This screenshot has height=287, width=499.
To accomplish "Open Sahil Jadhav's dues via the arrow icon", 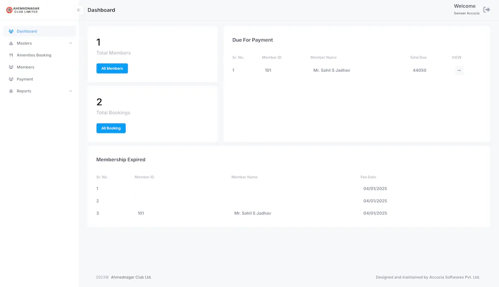I will (x=458, y=70).
